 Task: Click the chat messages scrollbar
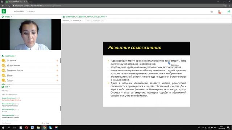pos(60,108)
